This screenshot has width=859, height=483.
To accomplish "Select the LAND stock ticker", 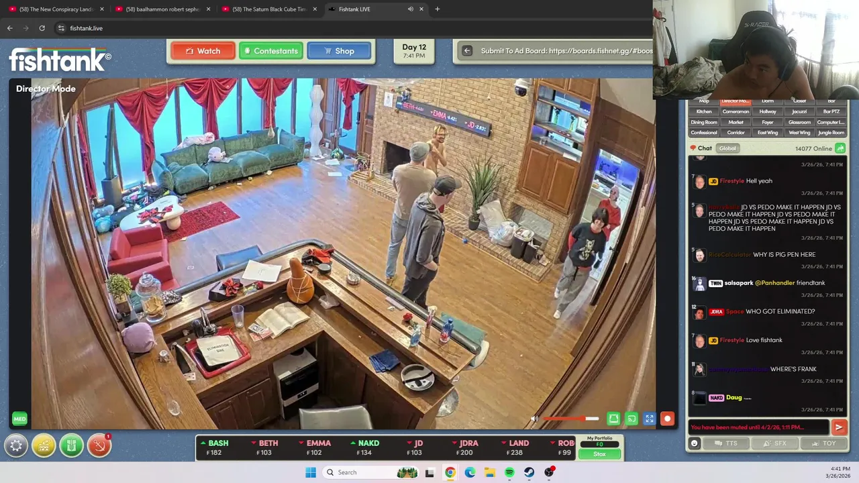I will 516,447.
